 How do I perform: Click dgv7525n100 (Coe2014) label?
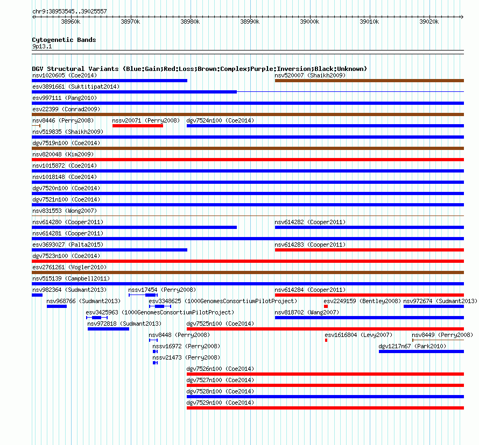[220, 324]
